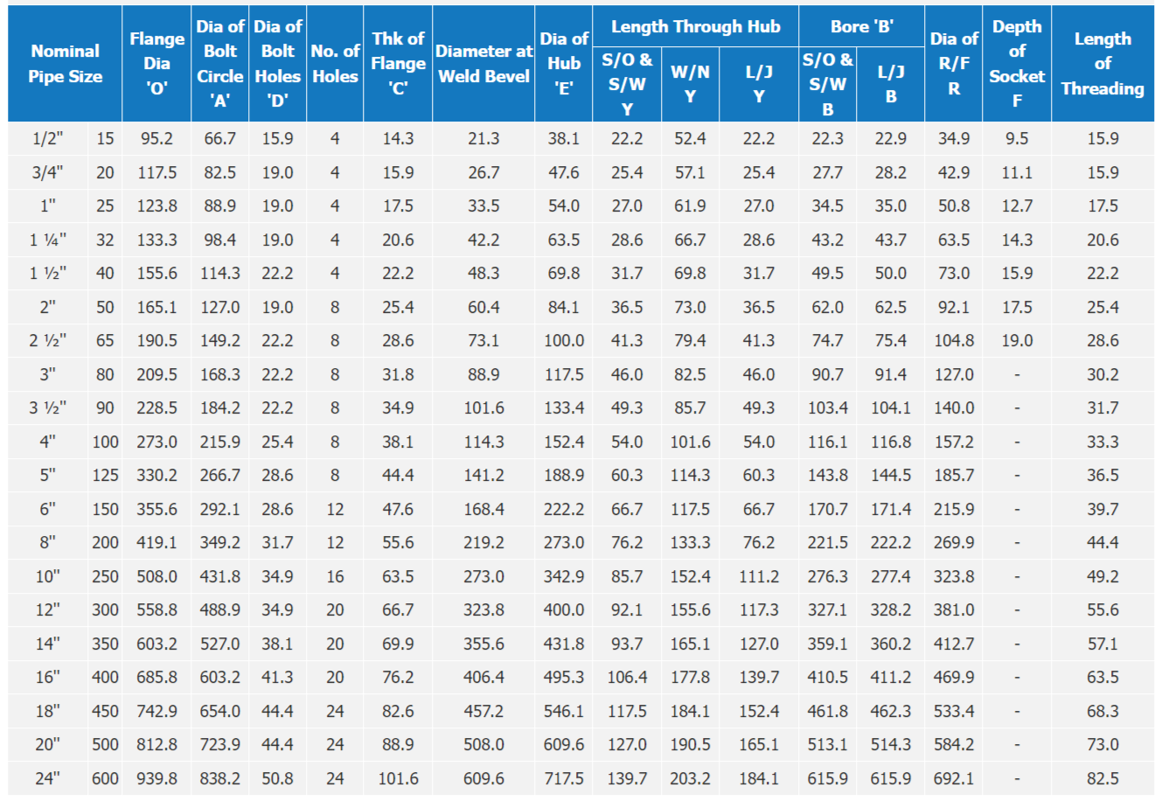Select the 1/2" pipe size cell

coord(48,139)
